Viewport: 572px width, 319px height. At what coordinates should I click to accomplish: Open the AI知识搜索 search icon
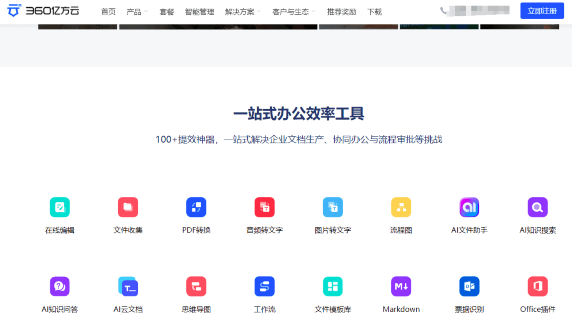(x=538, y=207)
